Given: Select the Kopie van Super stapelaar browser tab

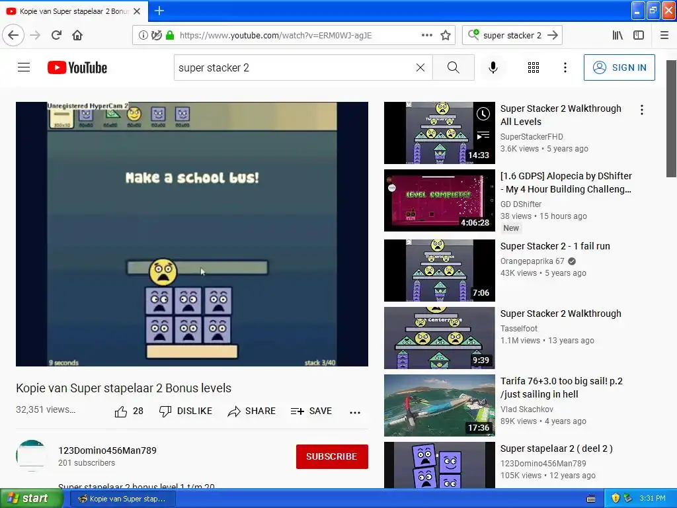Looking at the screenshot, I should coord(74,11).
